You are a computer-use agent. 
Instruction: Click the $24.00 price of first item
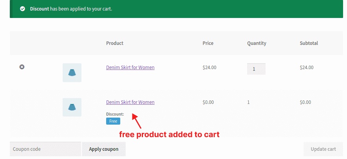coord(210,68)
